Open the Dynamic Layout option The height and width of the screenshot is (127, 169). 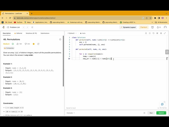click(128, 27)
